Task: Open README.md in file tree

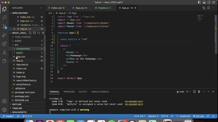Action: (21, 100)
